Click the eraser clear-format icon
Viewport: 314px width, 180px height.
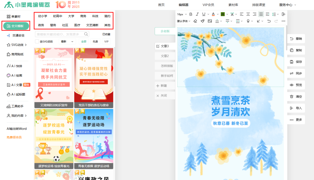click(195, 21)
